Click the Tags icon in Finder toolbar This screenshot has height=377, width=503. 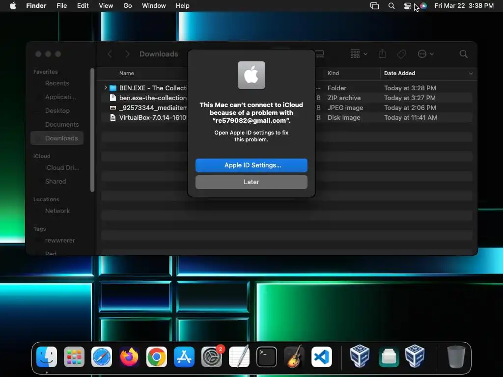(402, 54)
